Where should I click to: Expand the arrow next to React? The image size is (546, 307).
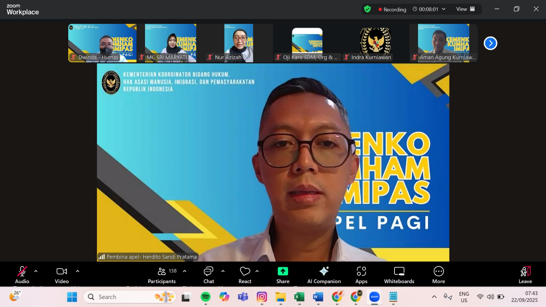pyautogui.click(x=257, y=272)
